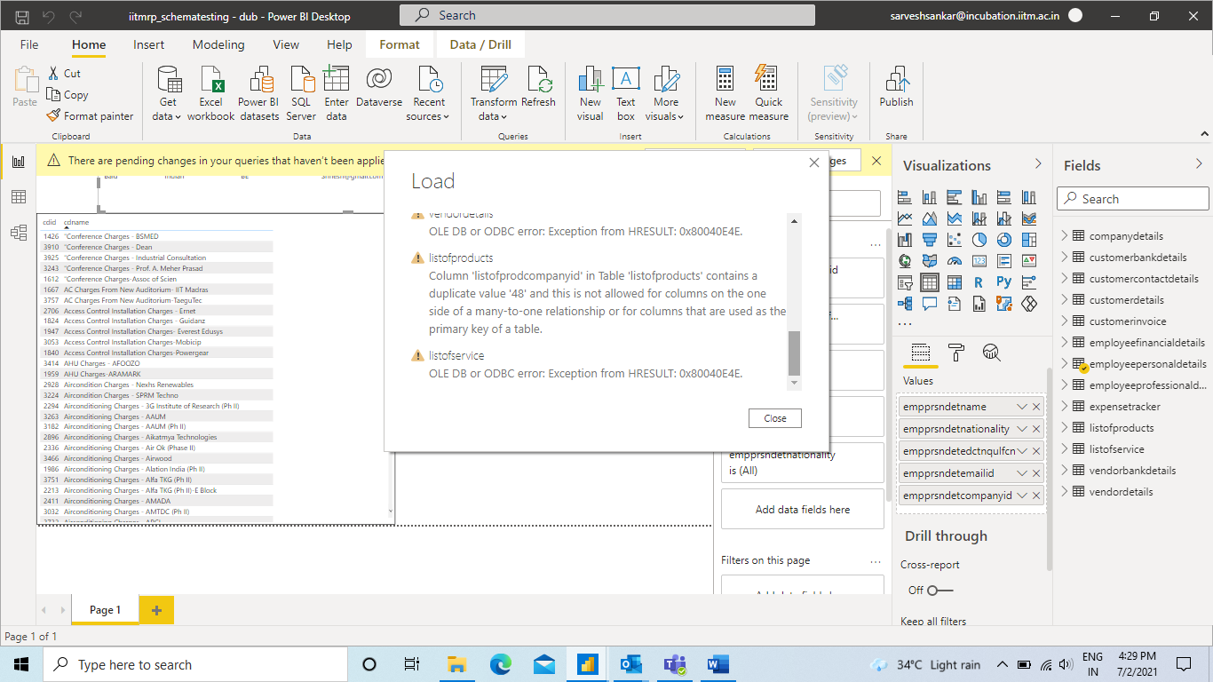
Task: Click the Fields pane search box
Action: point(1132,199)
